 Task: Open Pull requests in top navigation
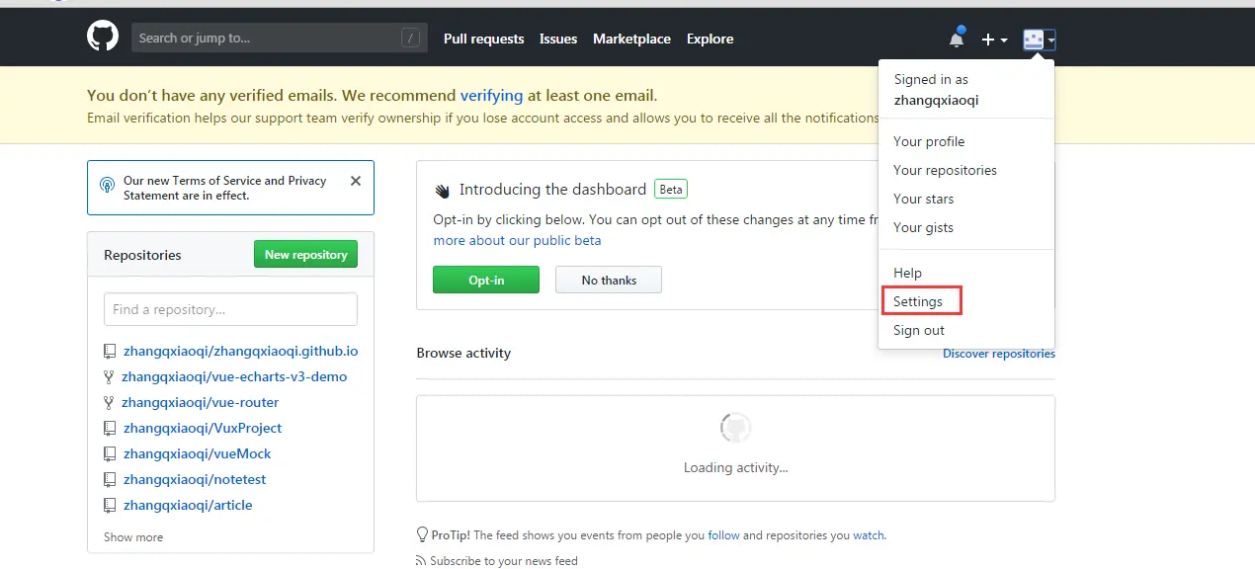click(x=484, y=40)
